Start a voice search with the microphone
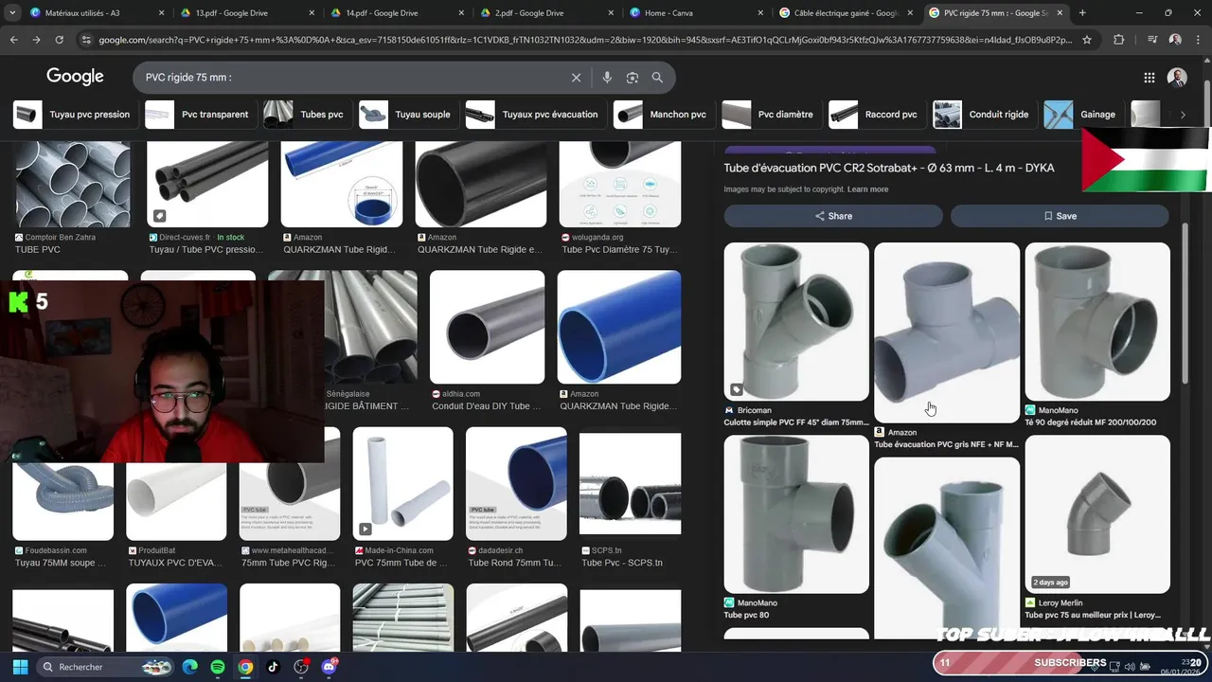Screen dimensions: 1212x682 point(607,78)
